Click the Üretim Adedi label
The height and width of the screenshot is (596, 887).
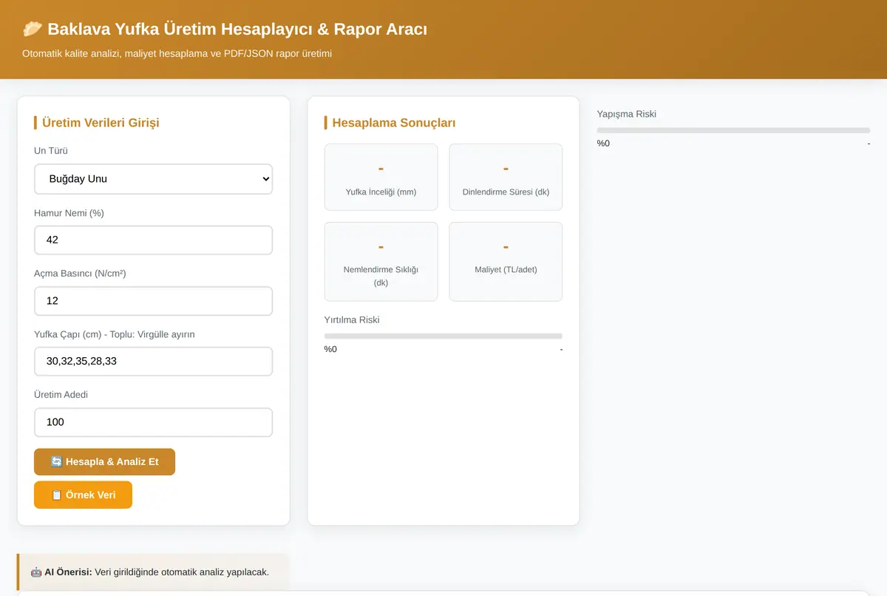[61, 395]
